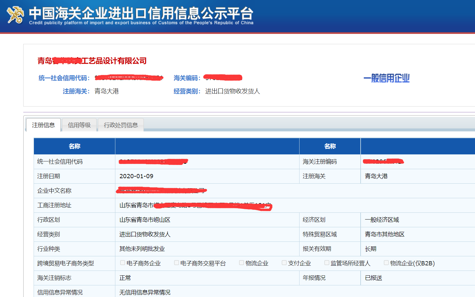Viewport: 475px width, 297px height.
Task: Click the 一般信用企业 credit status label
Action: pyautogui.click(x=386, y=78)
